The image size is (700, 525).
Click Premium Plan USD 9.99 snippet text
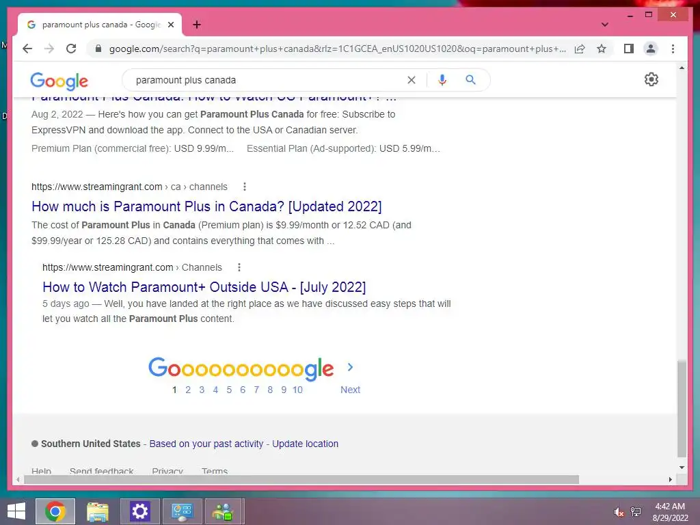(133, 148)
